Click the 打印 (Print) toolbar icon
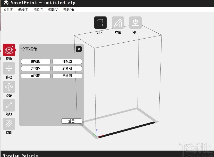 [135, 23]
